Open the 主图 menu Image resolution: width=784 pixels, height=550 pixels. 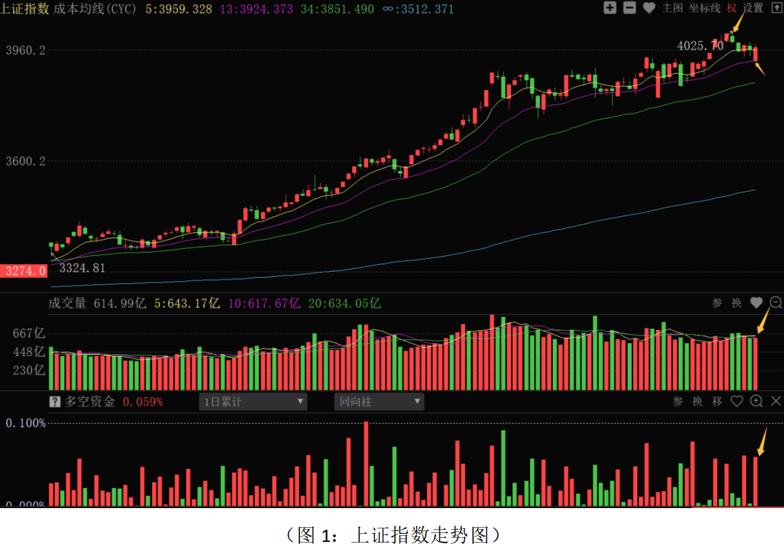[x=672, y=8]
